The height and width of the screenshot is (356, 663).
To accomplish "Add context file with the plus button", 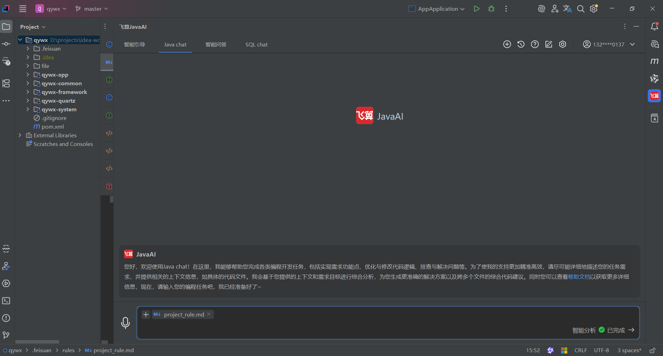I will [146, 314].
